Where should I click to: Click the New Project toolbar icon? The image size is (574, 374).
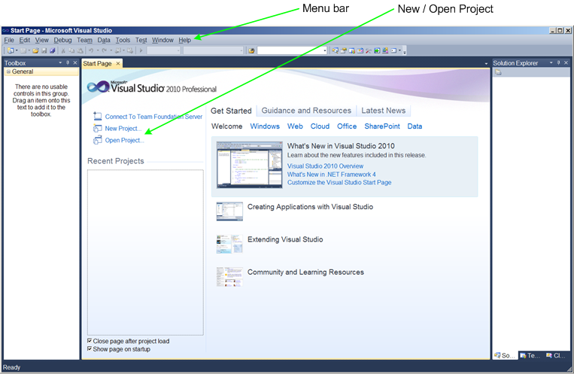(x=11, y=50)
